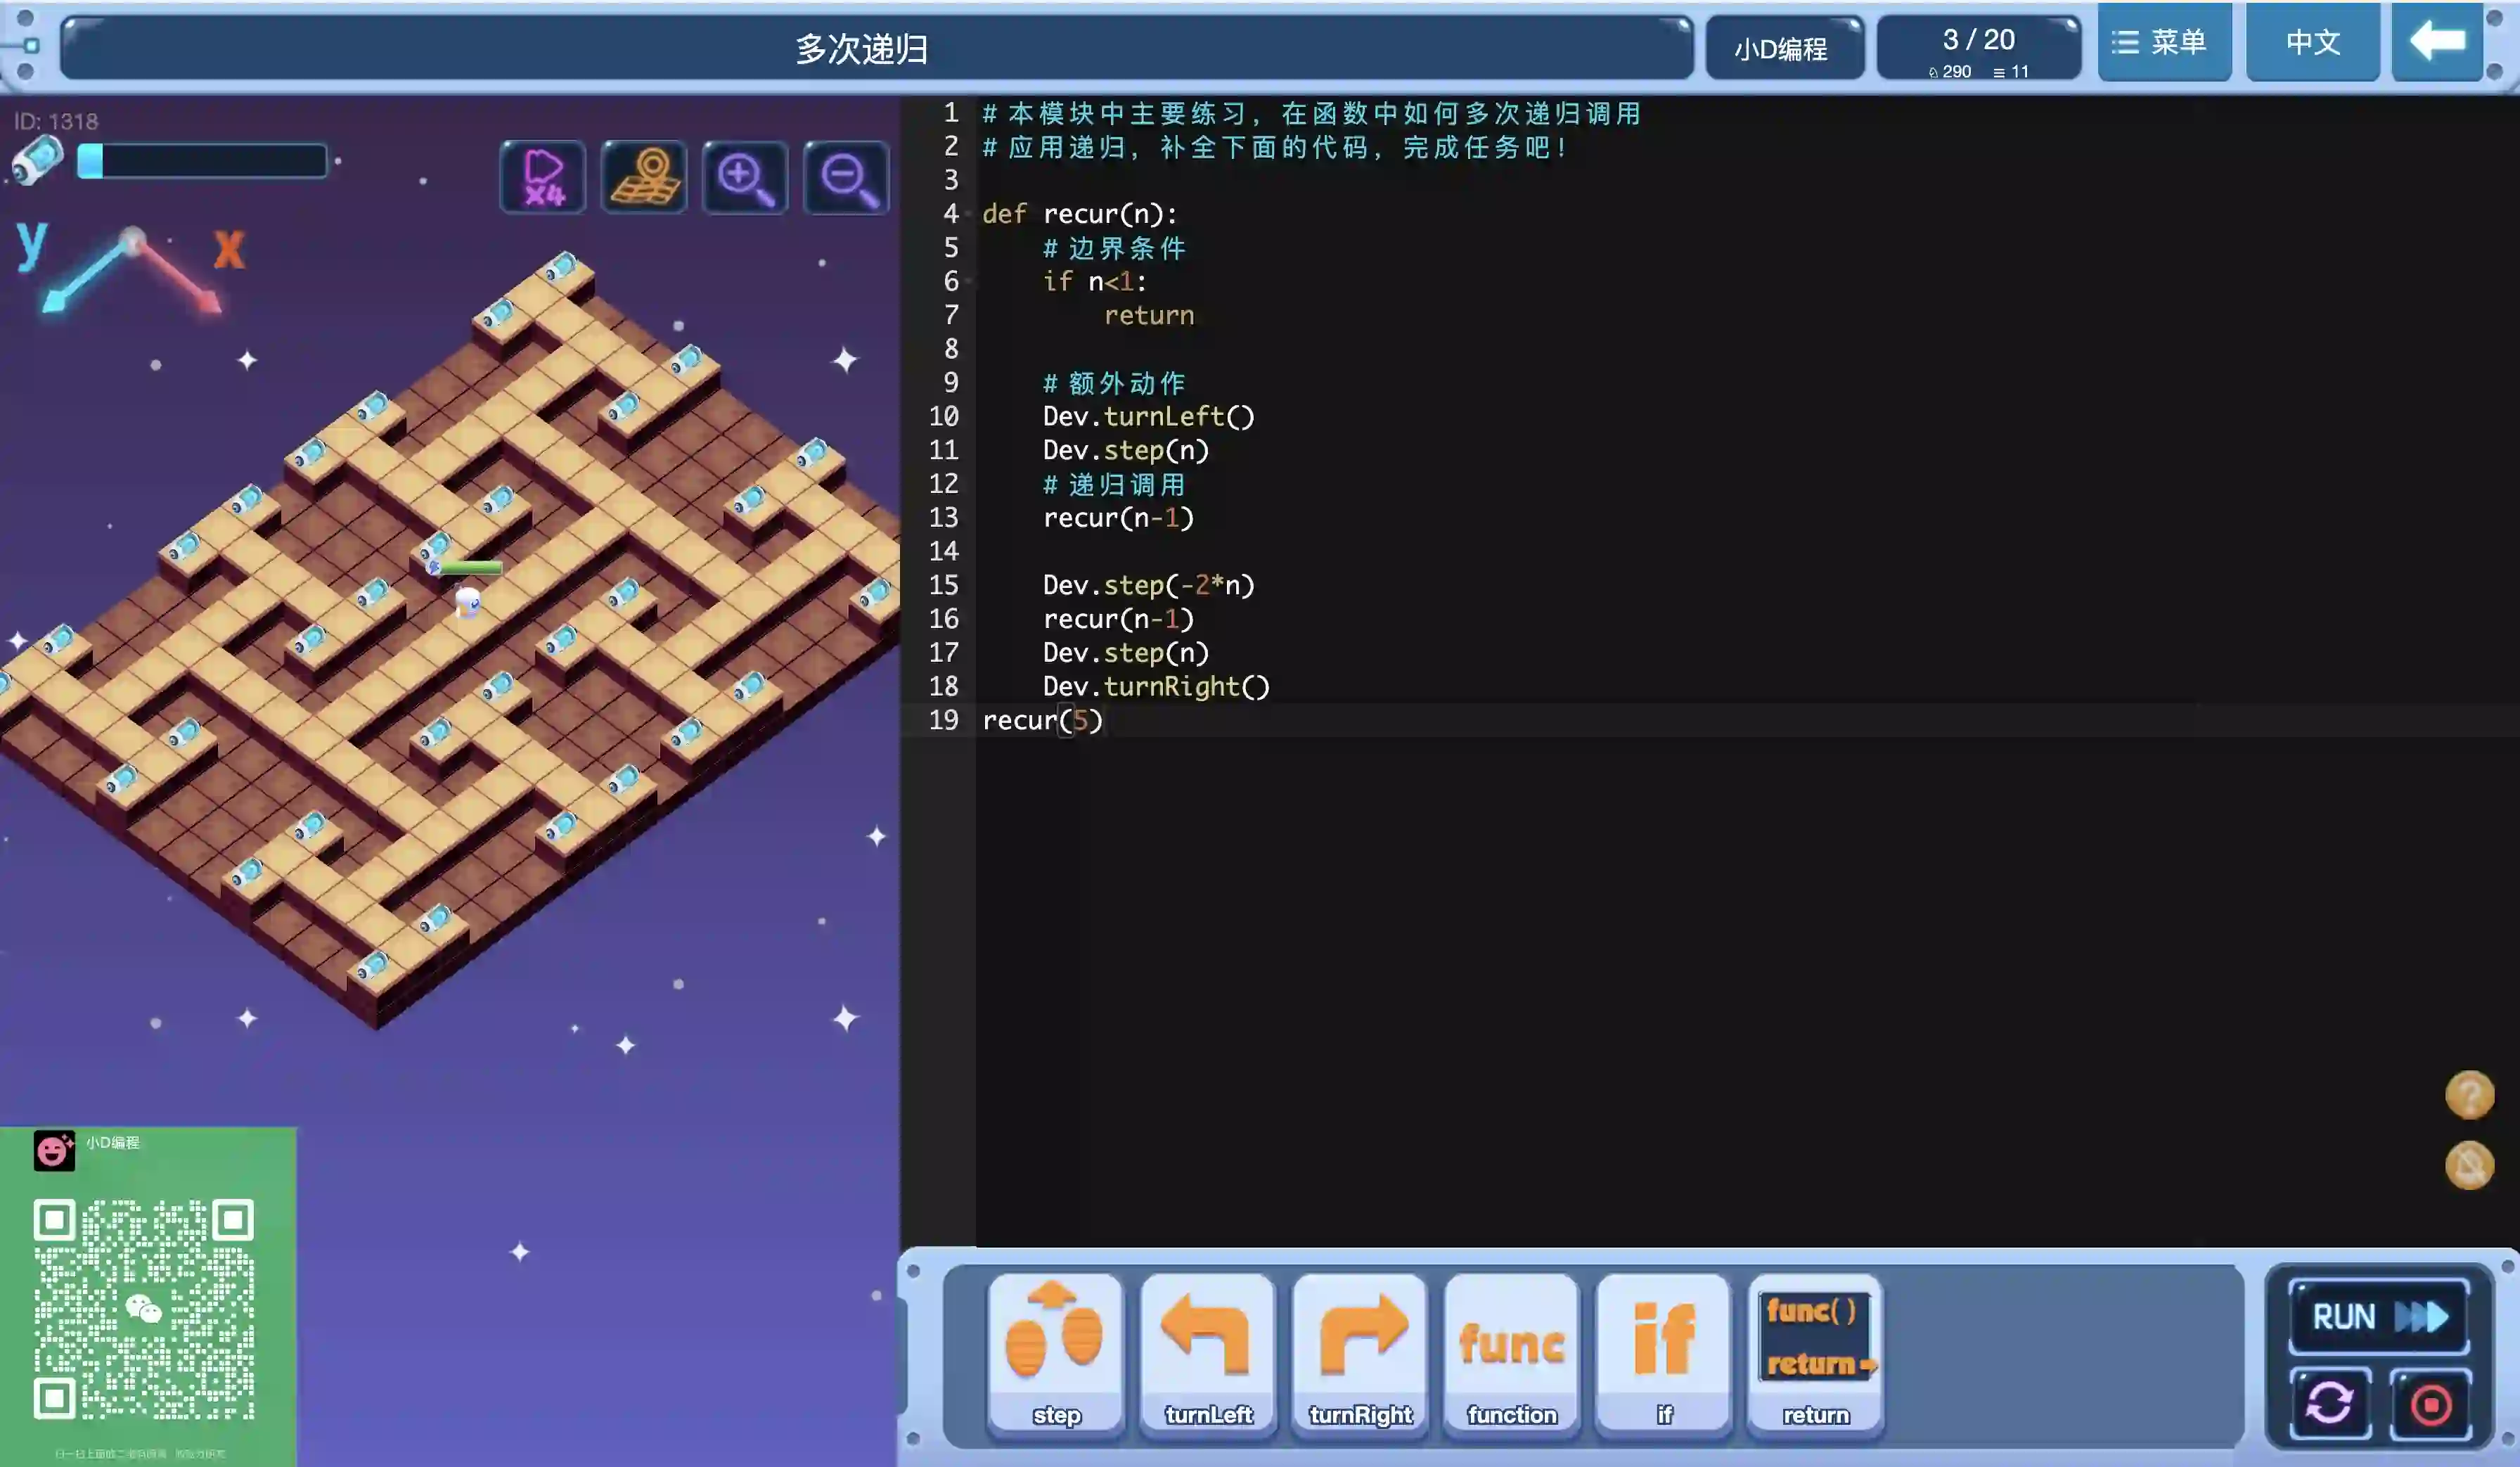The width and height of the screenshot is (2520, 1467).
Task: Reset the level with refresh icon
Action: 2329,1403
